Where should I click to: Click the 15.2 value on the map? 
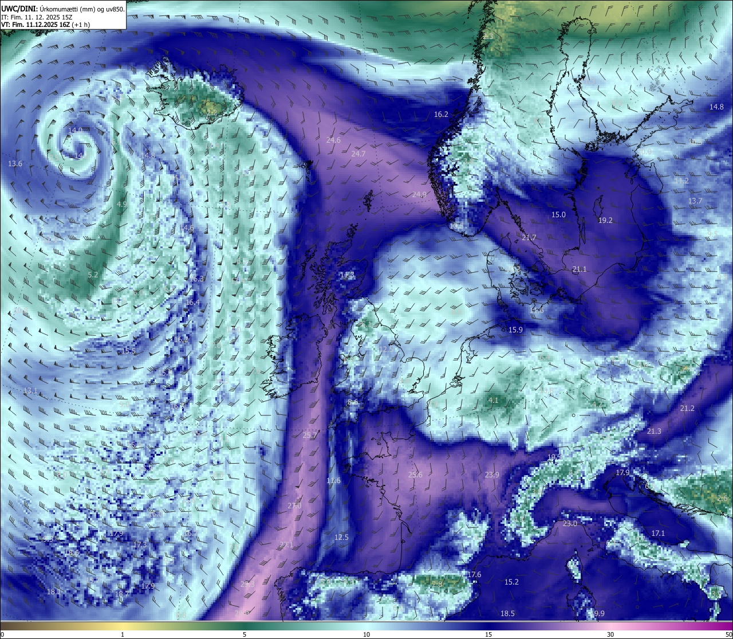click(511, 582)
